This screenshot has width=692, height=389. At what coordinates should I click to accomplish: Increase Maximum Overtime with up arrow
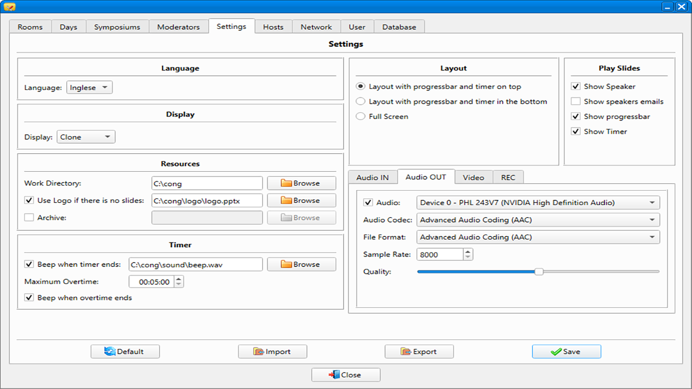(179, 279)
